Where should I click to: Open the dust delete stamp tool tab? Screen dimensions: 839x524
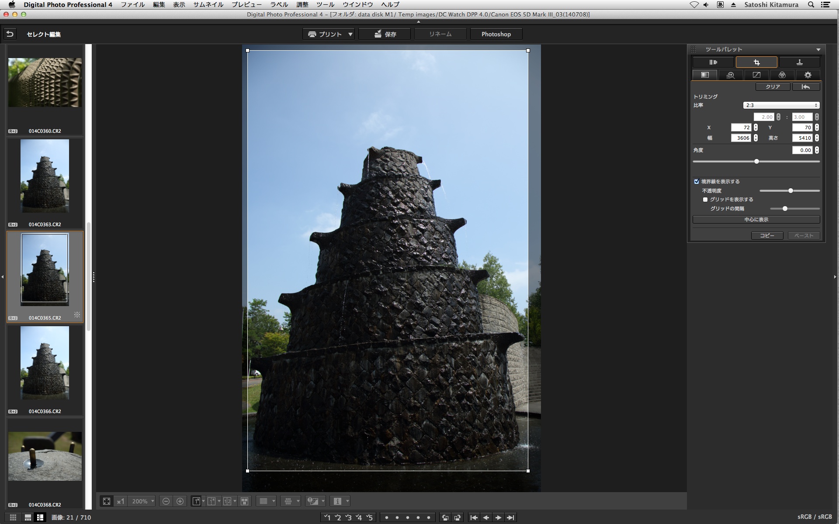pyautogui.click(x=799, y=62)
